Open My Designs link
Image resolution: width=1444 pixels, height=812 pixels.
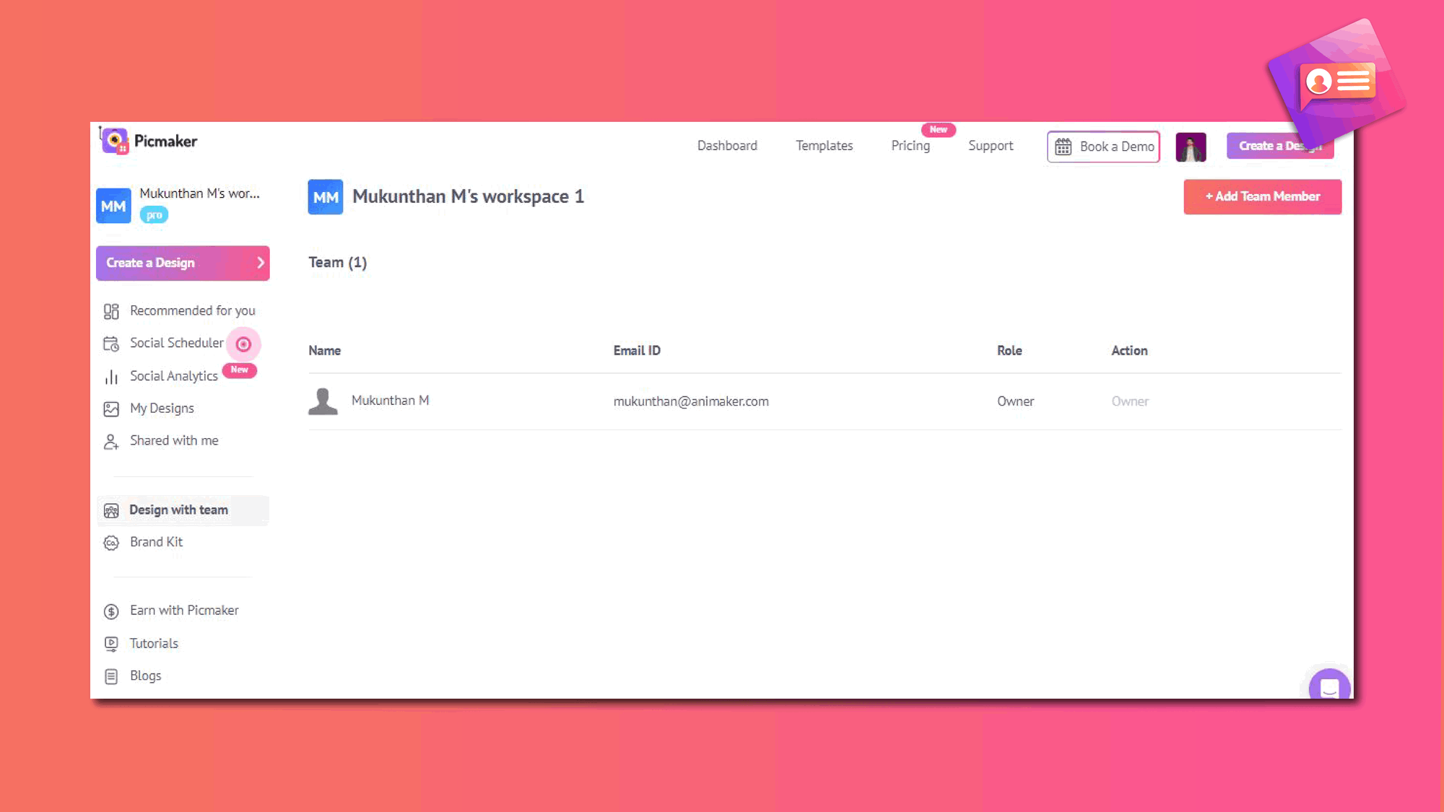coord(162,409)
